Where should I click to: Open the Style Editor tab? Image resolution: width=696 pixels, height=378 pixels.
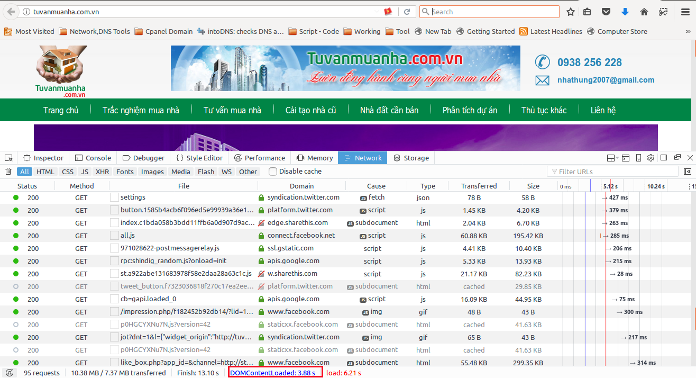tap(199, 158)
